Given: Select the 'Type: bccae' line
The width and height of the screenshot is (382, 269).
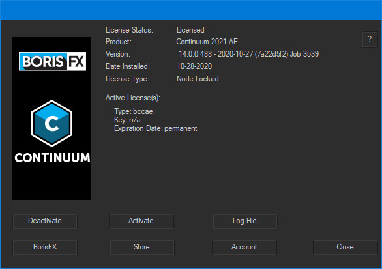Looking at the screenshot, I should point(134,111).
